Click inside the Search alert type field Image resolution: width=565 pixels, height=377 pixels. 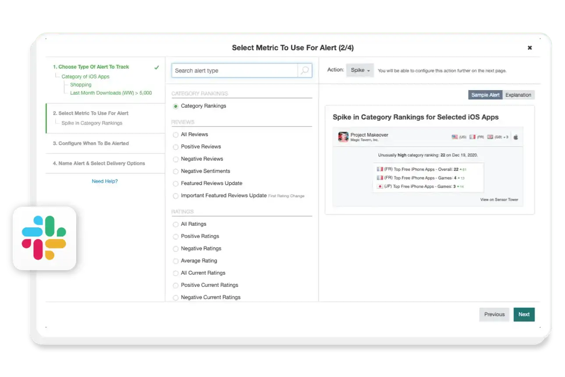(x=232, y=70)
